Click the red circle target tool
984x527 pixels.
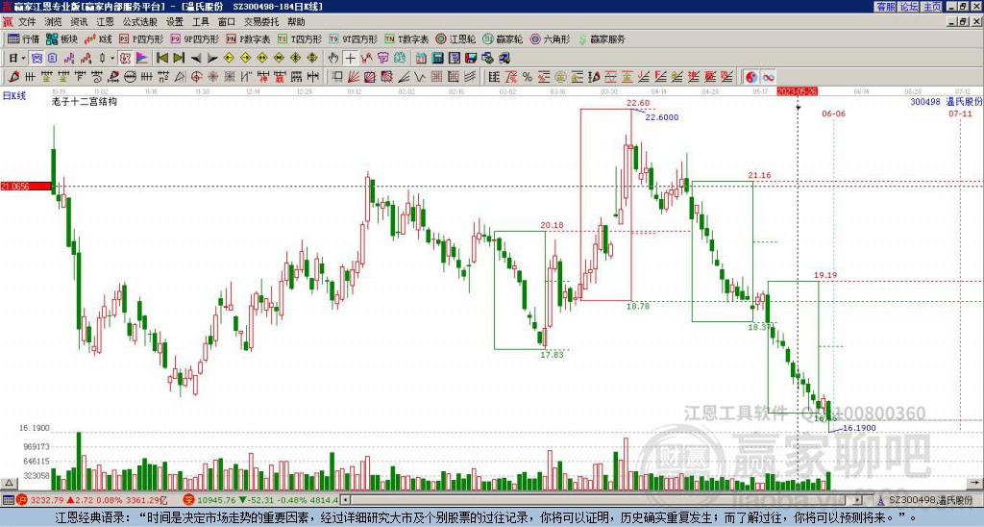pyautogui.click(x=196, y=77)
